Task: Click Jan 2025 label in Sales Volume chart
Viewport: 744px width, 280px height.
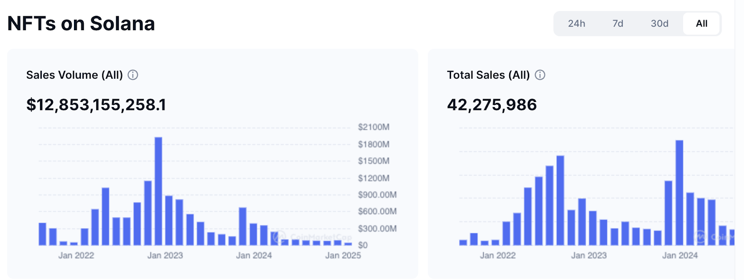Action: (343, 255)
